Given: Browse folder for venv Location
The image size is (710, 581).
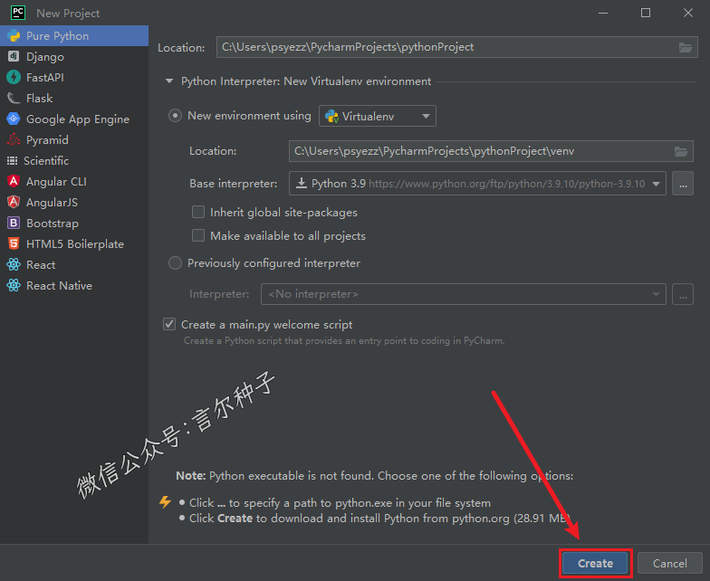Looking at the screenshot, I should pos(681,151).
